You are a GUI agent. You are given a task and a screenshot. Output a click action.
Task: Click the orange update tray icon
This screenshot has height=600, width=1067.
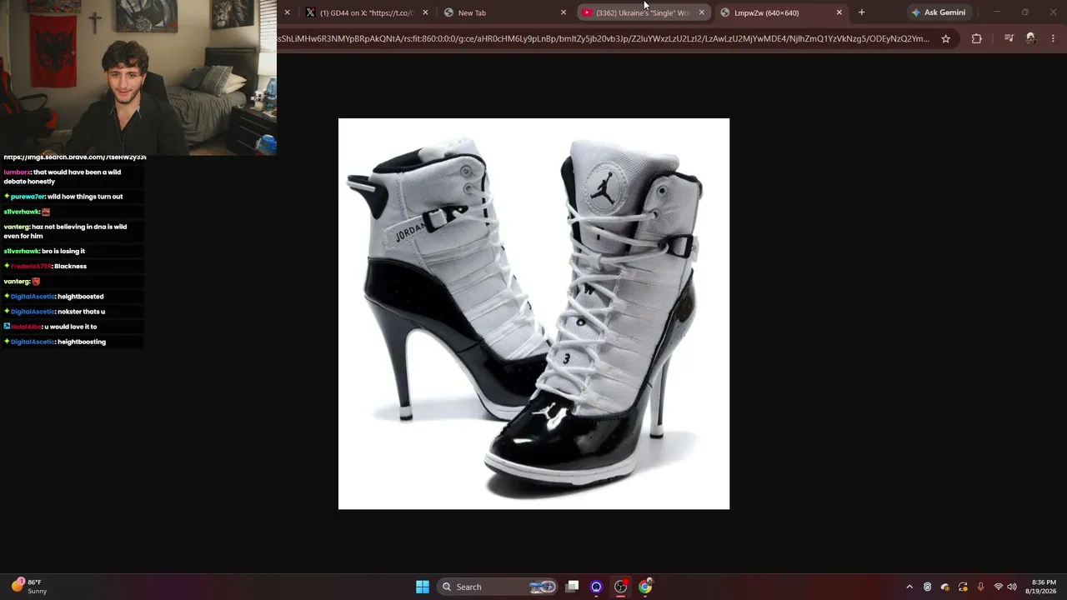[963, 587]
